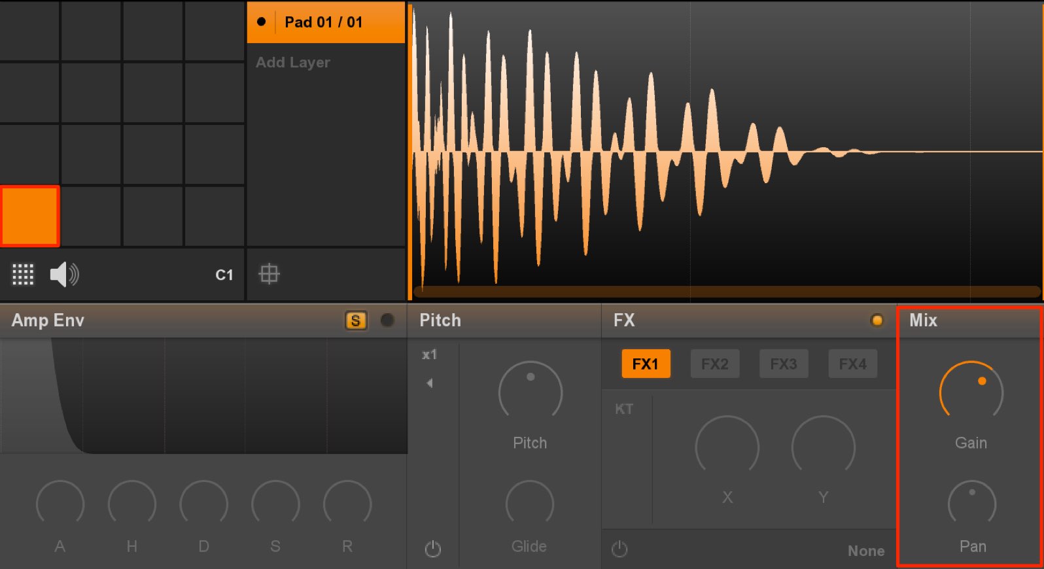Open the FX type None dropdown
Viewport: 1044px width, 569px height.
[x=866, y=551]
